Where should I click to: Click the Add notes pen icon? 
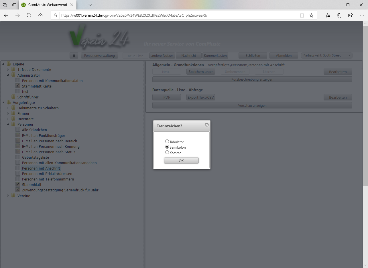pos(339,15)
